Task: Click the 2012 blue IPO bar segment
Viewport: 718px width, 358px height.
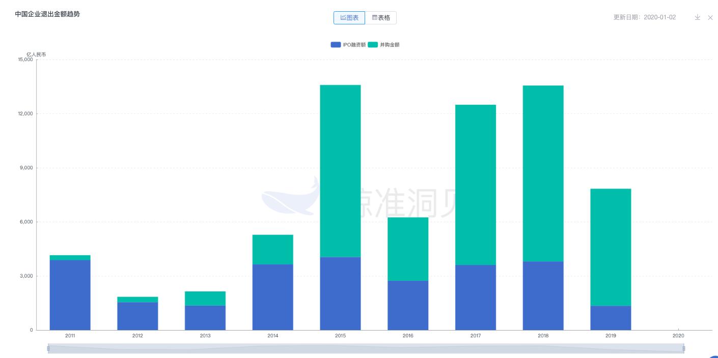Action: coord(137,316)
